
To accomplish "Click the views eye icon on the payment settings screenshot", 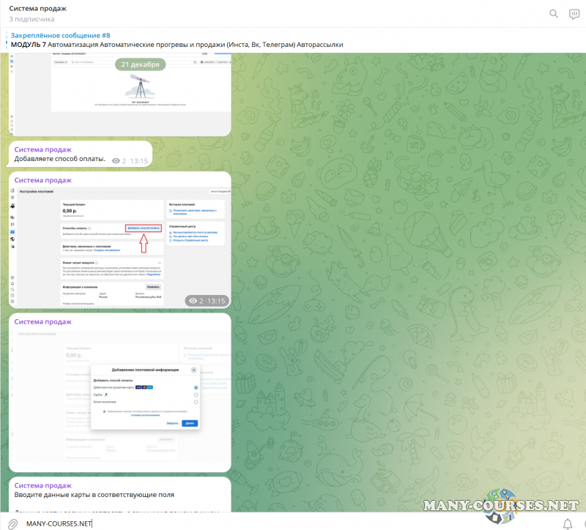I will point(193,301).
